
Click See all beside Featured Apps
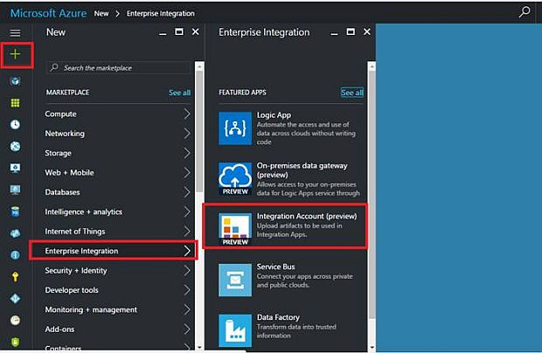[352, 93]
